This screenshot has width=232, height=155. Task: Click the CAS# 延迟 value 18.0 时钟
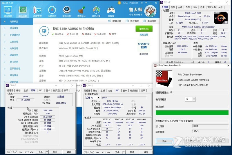pos(48,117)
